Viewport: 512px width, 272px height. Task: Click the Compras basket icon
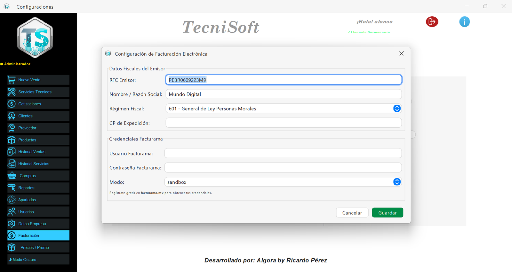(12, 176)
